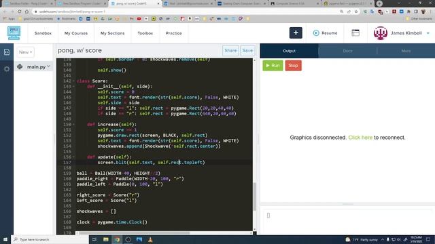This screenshot has height=244, width=435.
Task: Click the user avatar picture
Action: pos(381,33)
